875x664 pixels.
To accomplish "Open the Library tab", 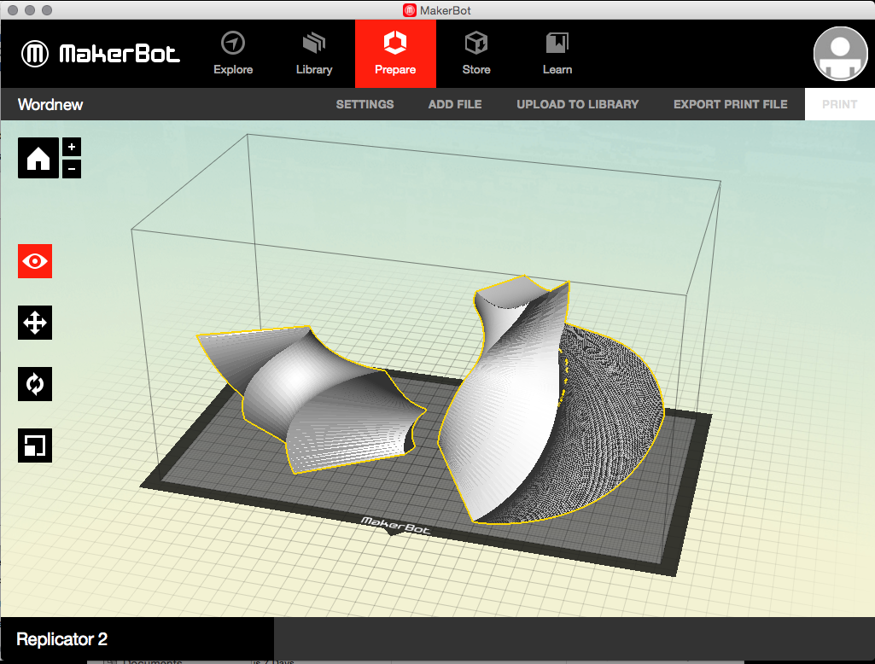I will (314, 54).
